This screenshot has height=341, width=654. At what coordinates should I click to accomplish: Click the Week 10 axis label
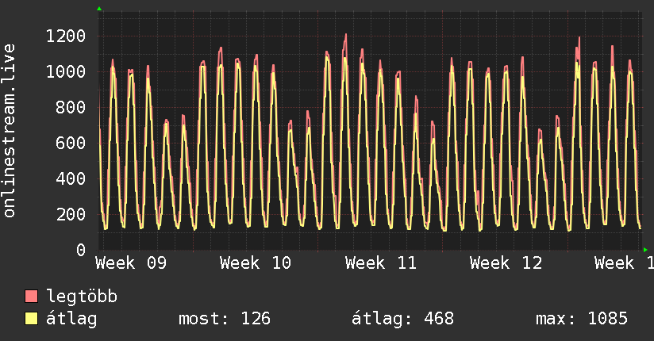click(x=256, y=263)
